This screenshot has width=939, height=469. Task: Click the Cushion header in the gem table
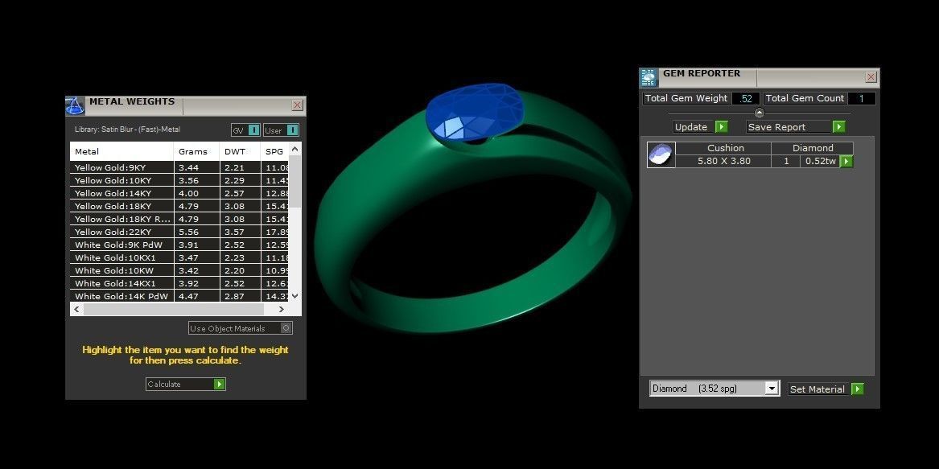(x=724, y=148)
